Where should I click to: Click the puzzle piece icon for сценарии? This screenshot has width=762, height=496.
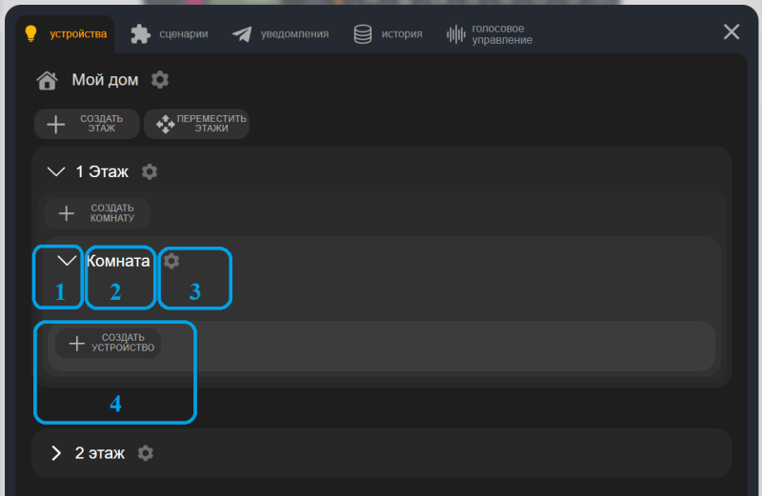click(x=140, y=34)
